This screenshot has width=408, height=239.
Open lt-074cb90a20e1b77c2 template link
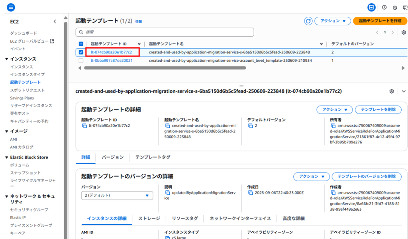(111, 52)
